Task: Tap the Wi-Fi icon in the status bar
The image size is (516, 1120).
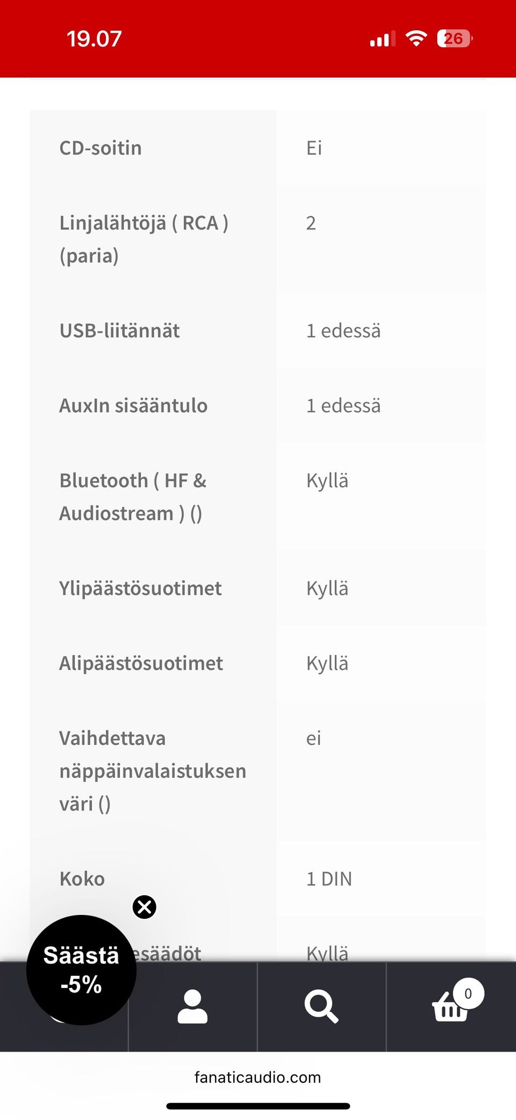Action: coord(415,38)
